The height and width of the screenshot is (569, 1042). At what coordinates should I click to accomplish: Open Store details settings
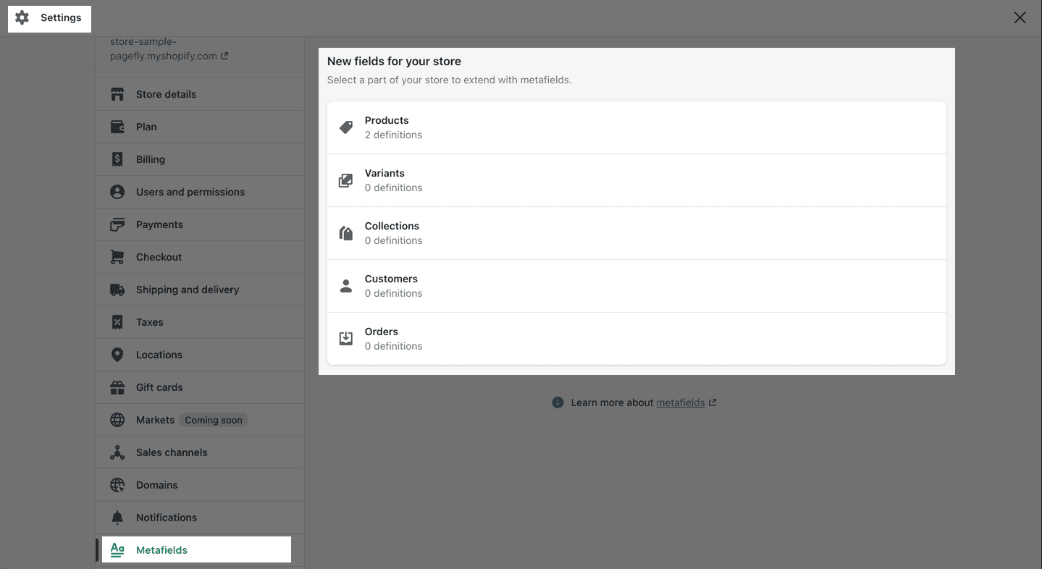coord(200,94)
